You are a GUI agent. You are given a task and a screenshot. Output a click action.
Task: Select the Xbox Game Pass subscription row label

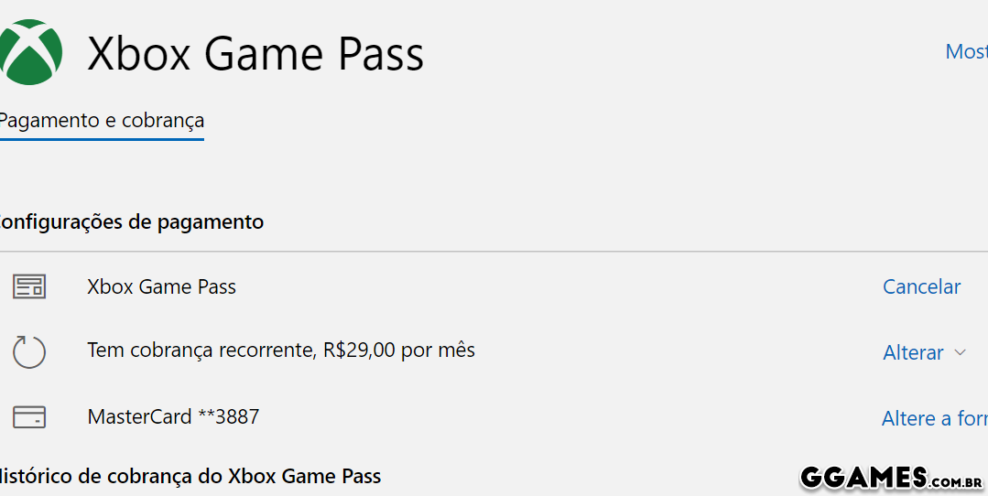point(161,286)
